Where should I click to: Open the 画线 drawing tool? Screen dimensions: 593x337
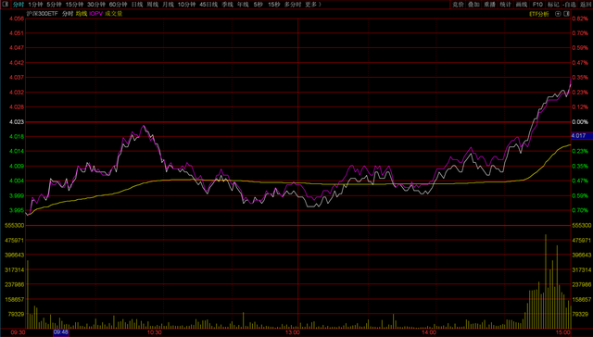pos(522,5)
